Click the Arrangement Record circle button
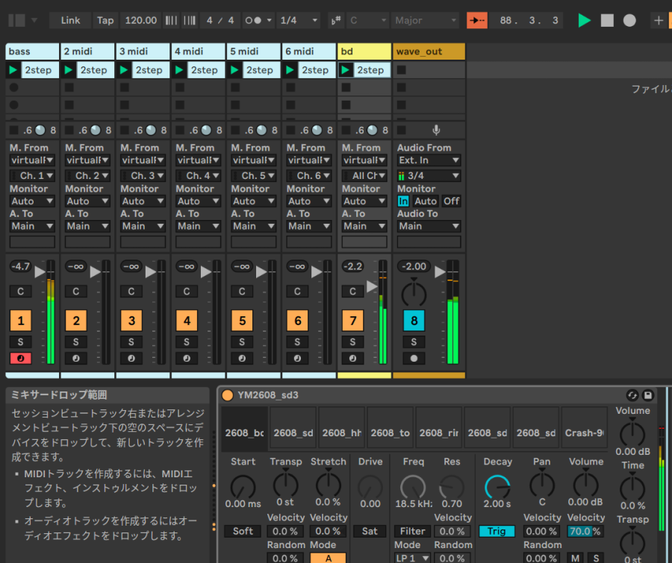 (x=629, y=20)
